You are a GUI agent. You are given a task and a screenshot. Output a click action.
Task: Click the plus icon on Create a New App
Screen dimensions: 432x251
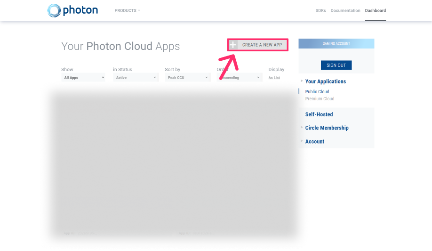click(x=233, y=45)
